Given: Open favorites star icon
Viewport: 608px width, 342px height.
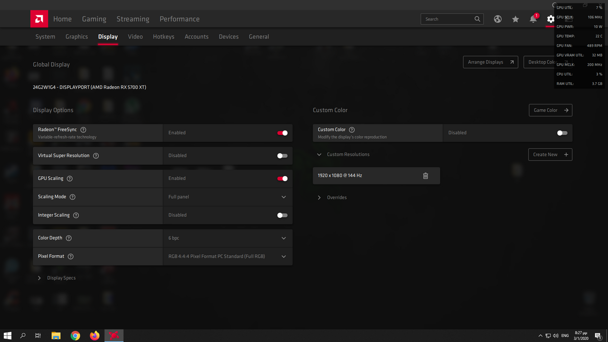Looking at the screenshot, I should point(515,19).
